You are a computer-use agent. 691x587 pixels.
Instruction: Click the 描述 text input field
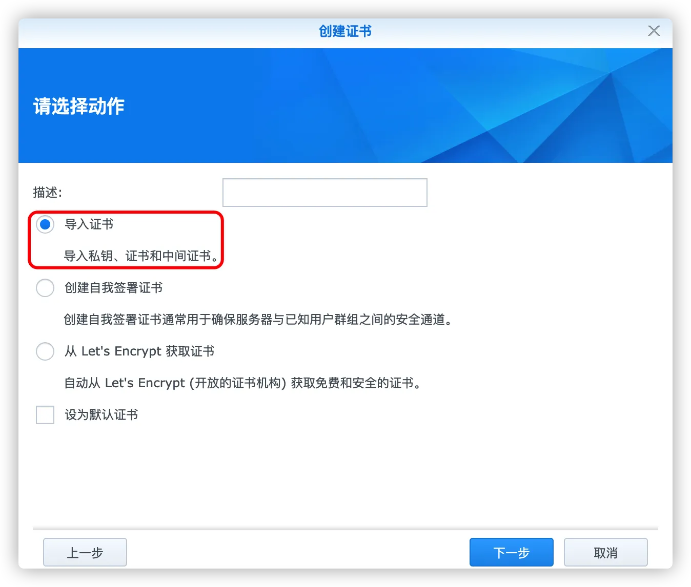[325, 193]
